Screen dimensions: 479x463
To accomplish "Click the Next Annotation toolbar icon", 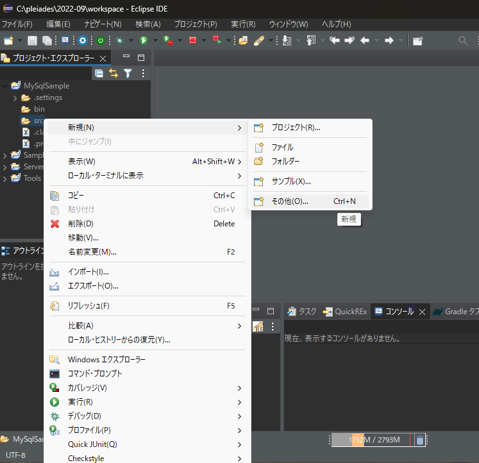I will 287,40.
